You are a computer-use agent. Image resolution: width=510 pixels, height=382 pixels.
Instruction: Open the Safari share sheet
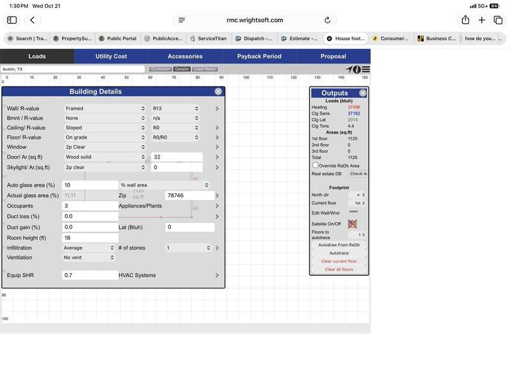pyautogui.click(x=465, y=20)
